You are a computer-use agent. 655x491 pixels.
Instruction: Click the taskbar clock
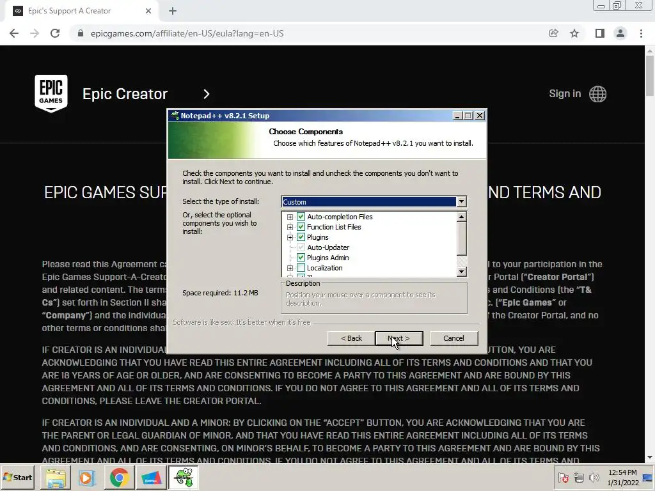point(622,477)
